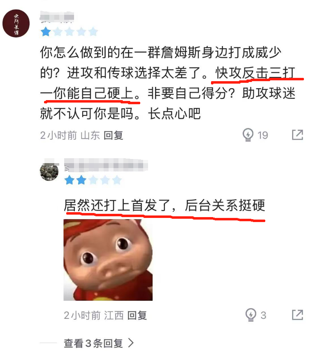Viewport: 313px width, 358px height.
Task: Click the chevron arrow beside 查看3条回复
Action: pyautogui.click(x=131, y=343)
